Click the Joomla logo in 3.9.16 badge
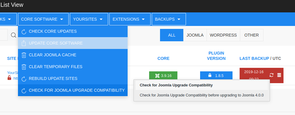The height and width of the screenshot is (115, 295). (157, 76)
